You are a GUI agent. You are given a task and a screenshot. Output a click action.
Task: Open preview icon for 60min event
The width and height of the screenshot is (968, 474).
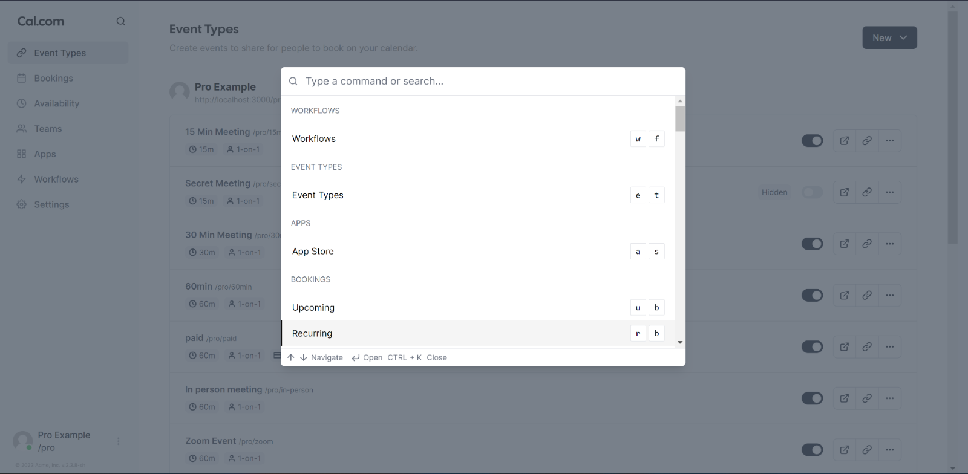tap(845, 295)
